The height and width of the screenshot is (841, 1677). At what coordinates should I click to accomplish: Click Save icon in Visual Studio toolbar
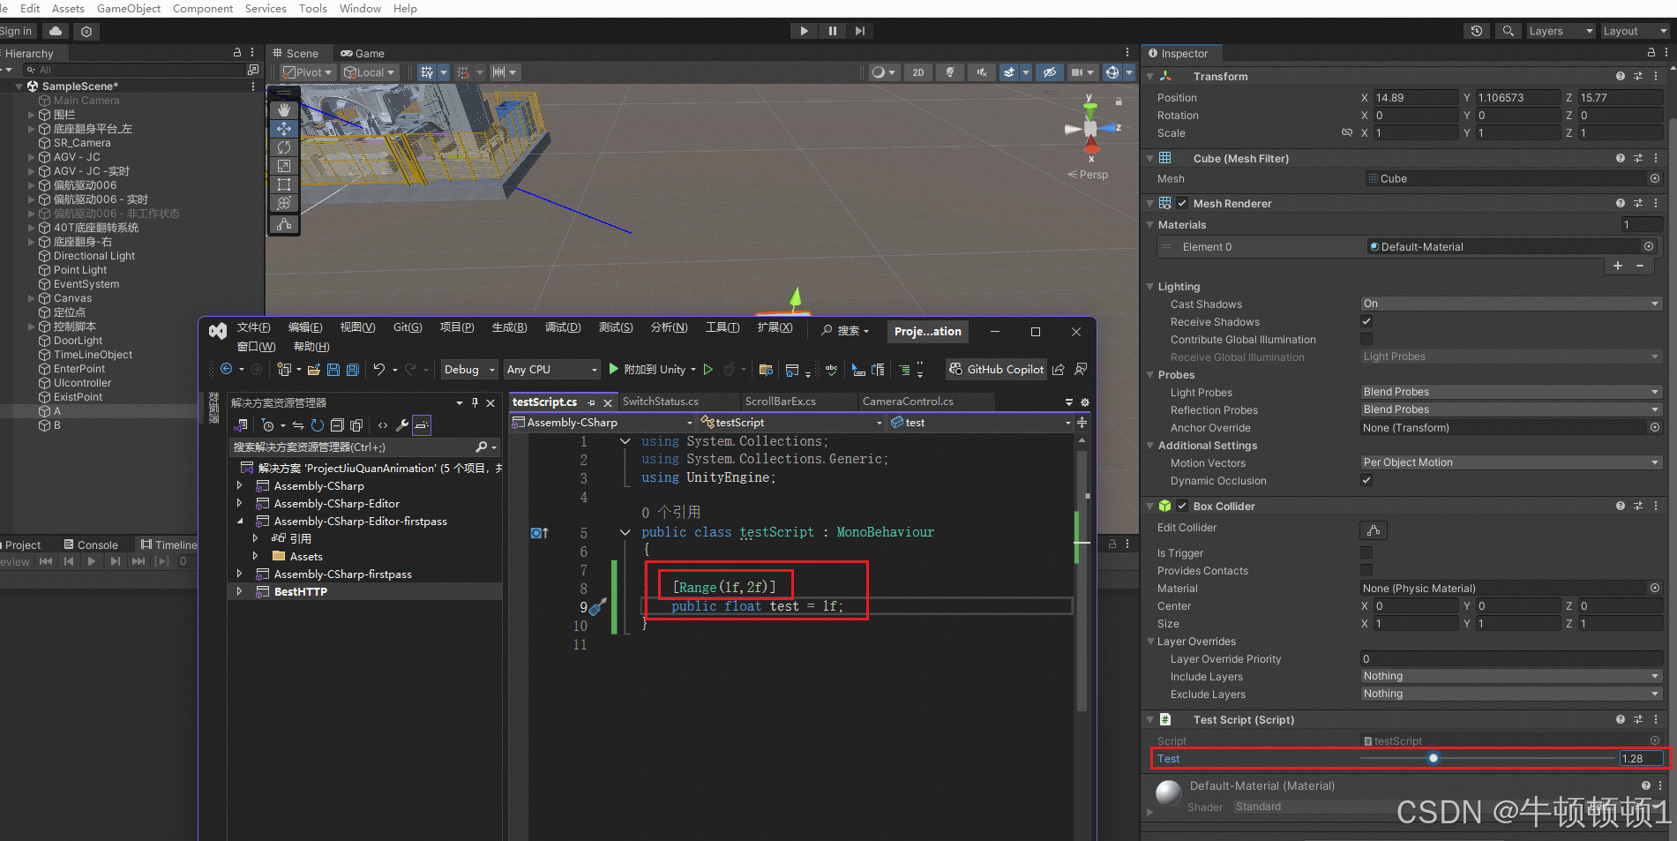333,370
